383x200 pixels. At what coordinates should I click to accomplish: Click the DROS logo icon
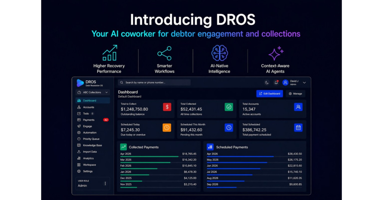pyautogui.click(x=80, y=83)
